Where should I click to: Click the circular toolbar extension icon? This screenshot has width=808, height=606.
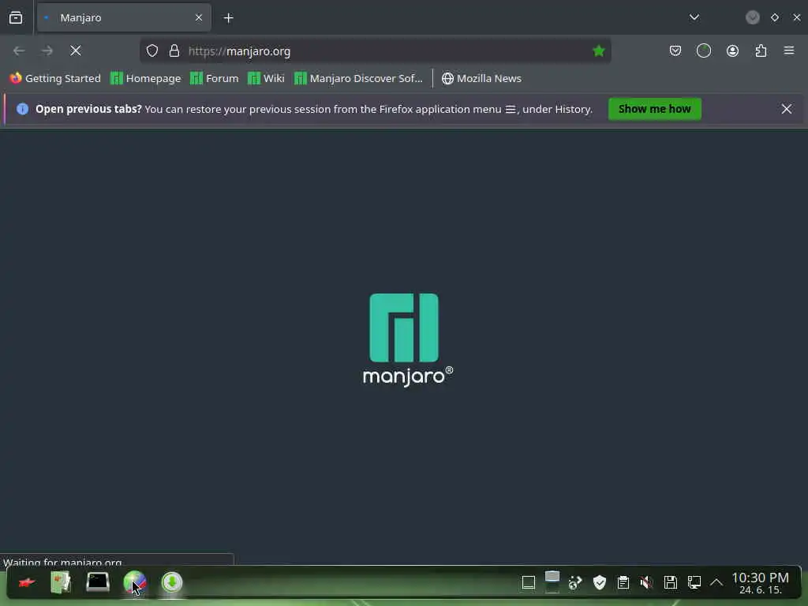(x=703, y=50)
